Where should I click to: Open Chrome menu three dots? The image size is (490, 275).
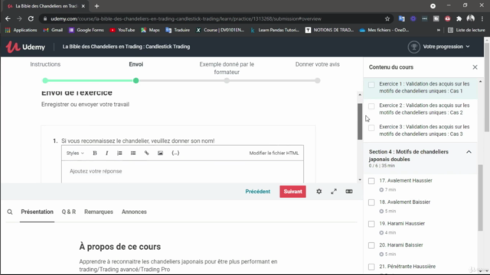click(482, 18)
